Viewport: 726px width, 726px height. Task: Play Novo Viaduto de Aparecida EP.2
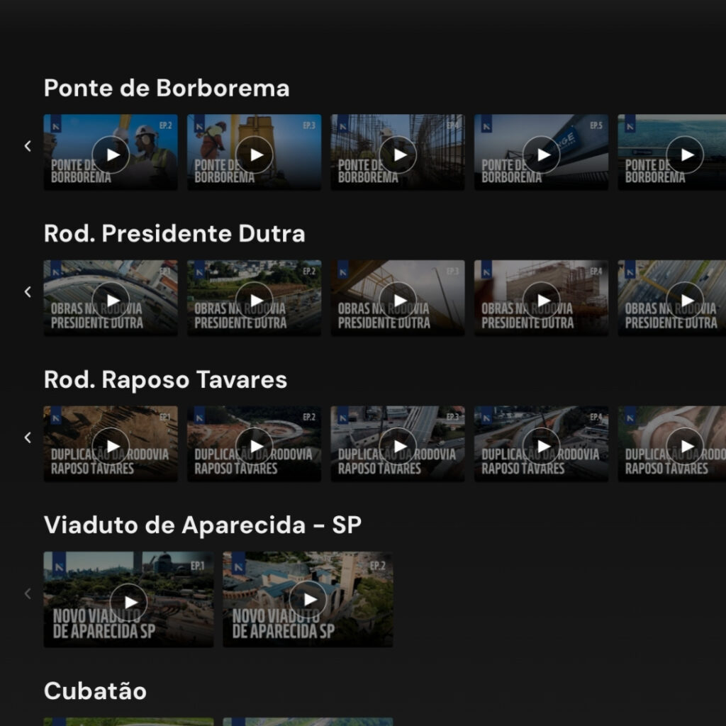(308, 601)
